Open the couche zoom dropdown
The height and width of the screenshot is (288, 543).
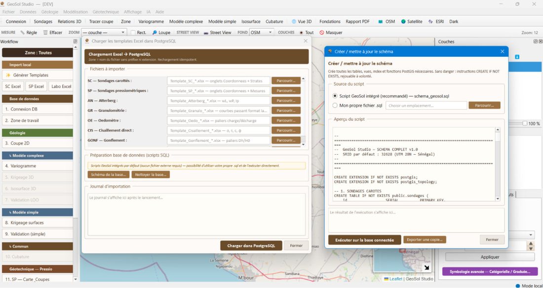tap(104, 33)
